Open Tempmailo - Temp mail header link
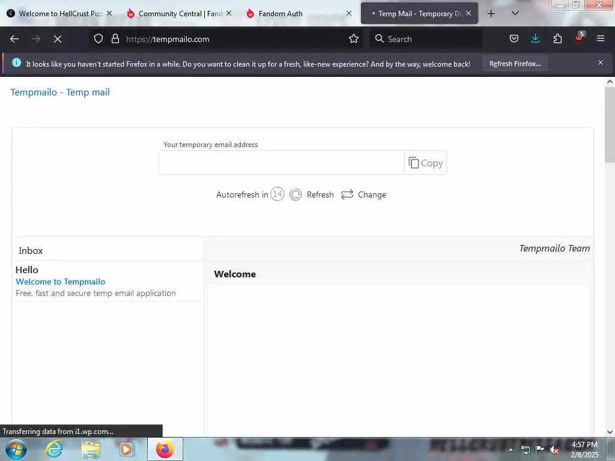 tap(60, 92)
